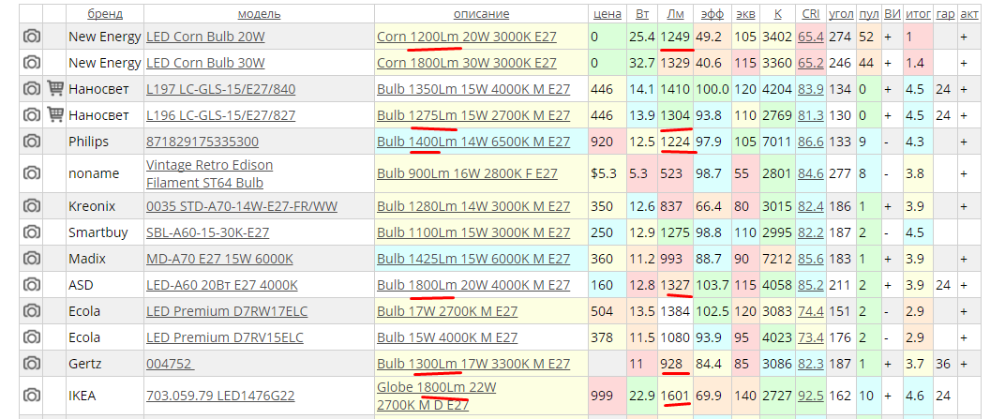Open CRI value 92.5 in IKEA row
This screenshot has height=419, width=990.
811,396
